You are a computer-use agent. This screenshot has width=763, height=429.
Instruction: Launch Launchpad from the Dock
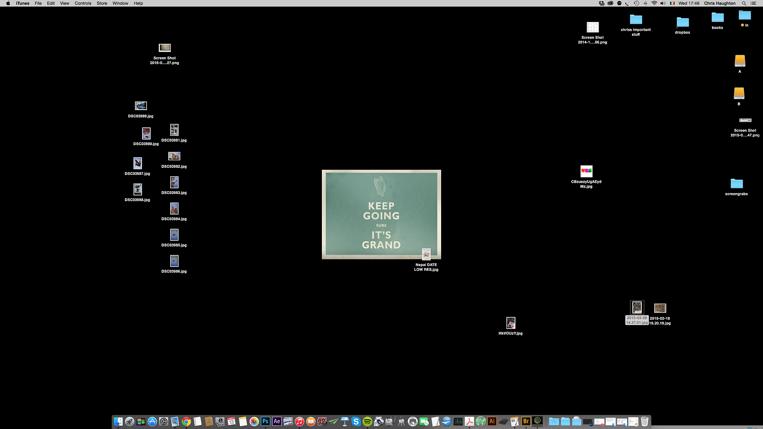coord(130,421)
